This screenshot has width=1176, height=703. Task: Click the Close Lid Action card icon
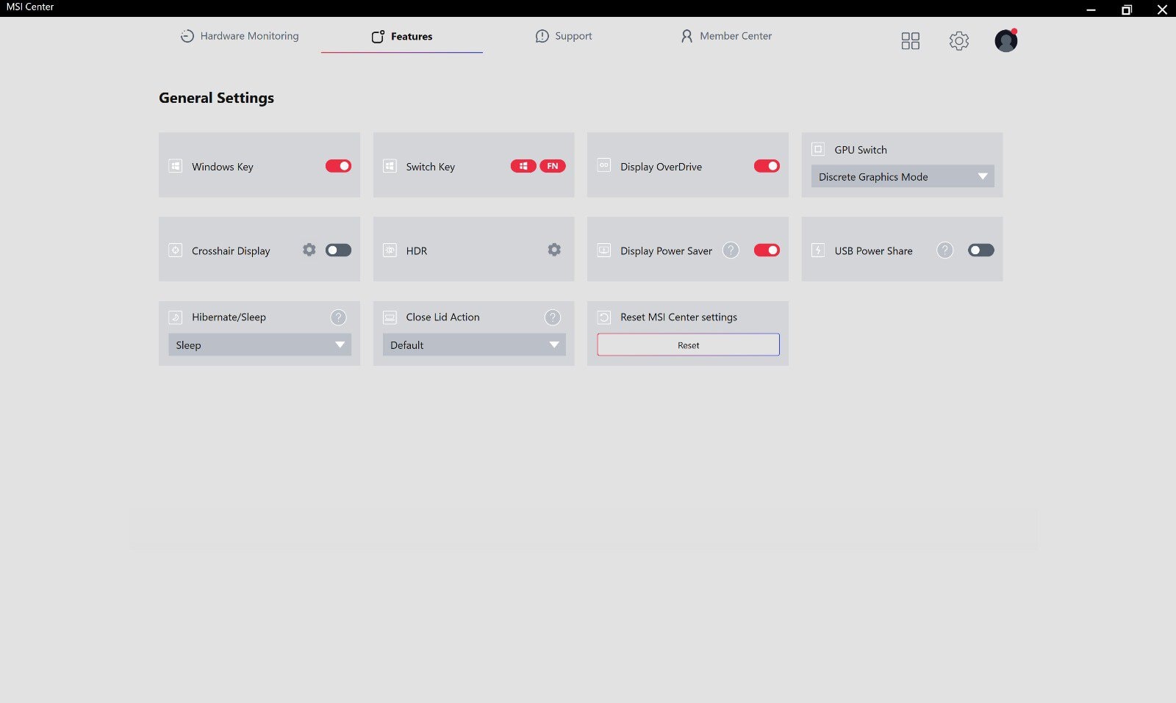[x=390, y=317]
